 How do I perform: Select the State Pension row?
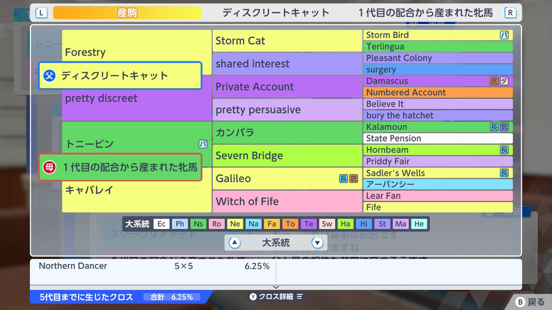coord(438,138)
